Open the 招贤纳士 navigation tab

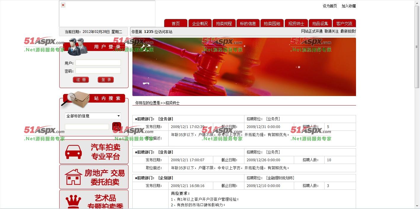click(x=296, y=23)
